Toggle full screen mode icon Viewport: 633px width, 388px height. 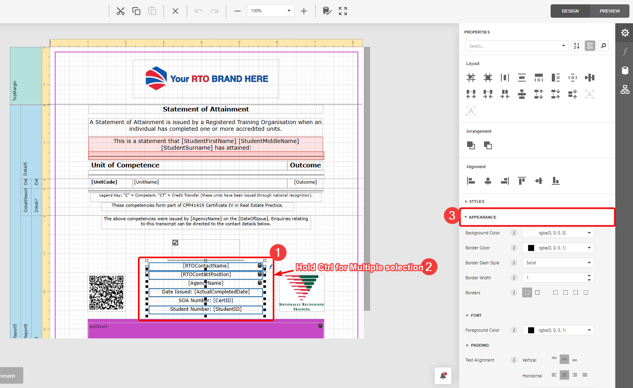(343, 11)
